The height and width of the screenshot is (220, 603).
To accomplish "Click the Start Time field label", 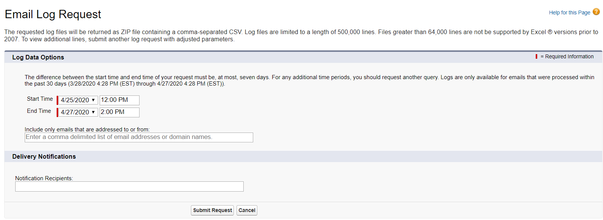I will pos(40,99).
